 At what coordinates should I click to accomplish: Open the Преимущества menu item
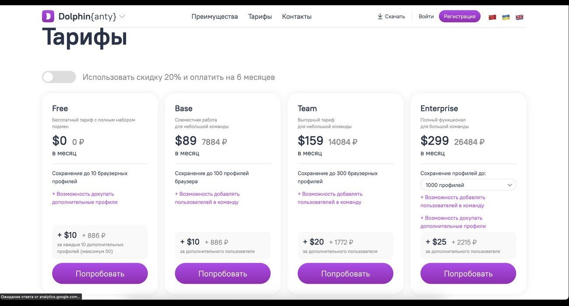pyautogui.click(x=214, y=17)
